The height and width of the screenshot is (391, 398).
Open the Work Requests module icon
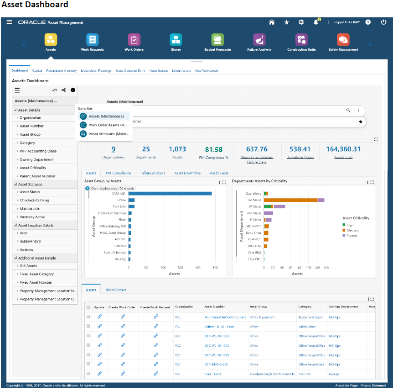(x=92, y=40)
